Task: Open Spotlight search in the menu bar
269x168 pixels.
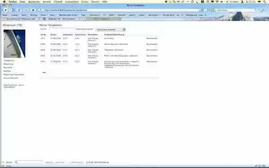Action: tap(265, 2)
